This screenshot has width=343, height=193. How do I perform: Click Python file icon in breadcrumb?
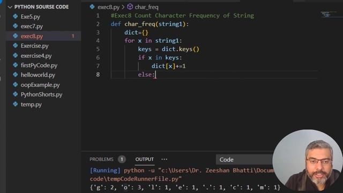92,7
